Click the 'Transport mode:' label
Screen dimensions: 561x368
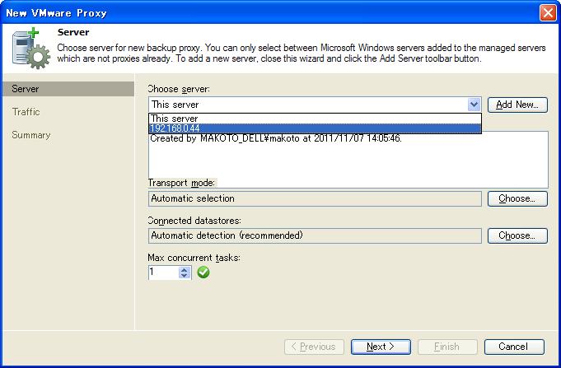(181, 183)
